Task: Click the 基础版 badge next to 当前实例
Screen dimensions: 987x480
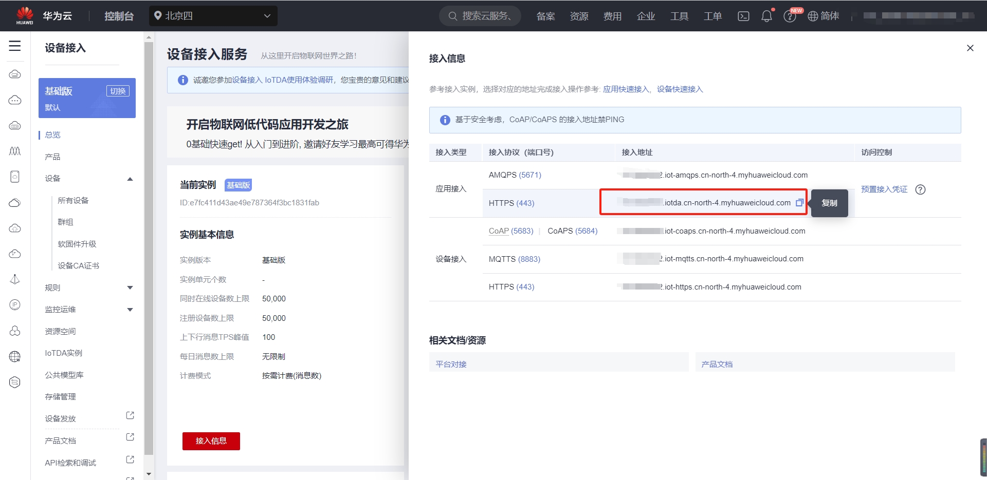Action: click(239, 185)
